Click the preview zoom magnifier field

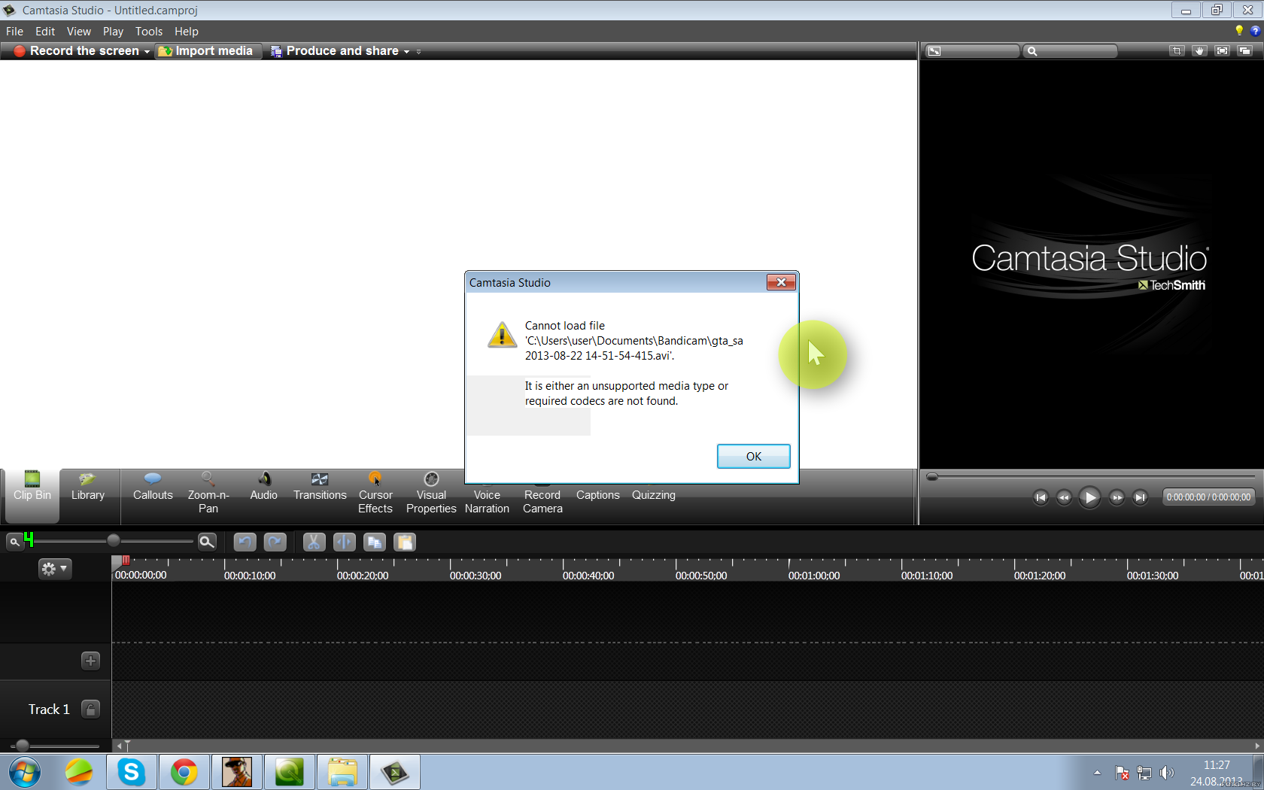click(1070, 51)
